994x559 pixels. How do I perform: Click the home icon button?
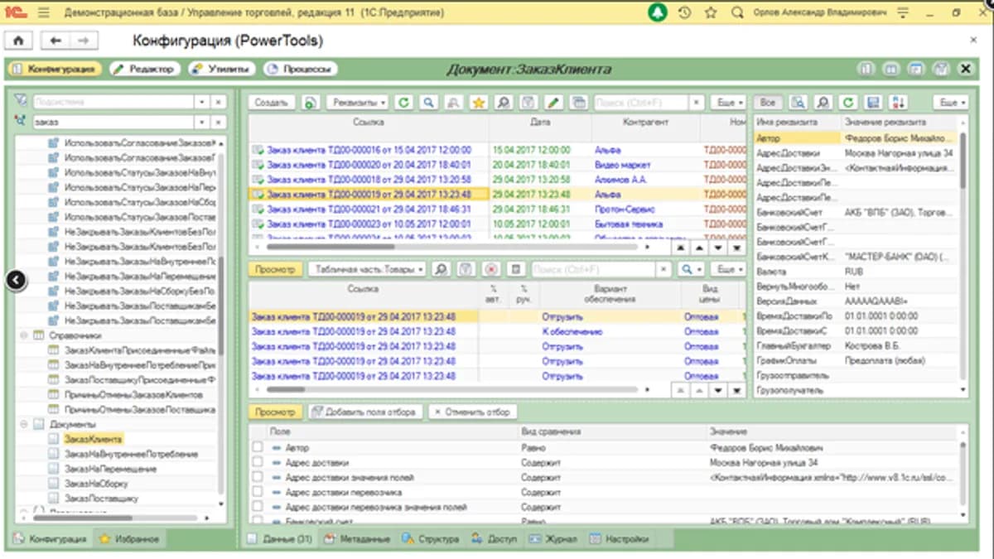pyautogui.click(x=19, y=41)
